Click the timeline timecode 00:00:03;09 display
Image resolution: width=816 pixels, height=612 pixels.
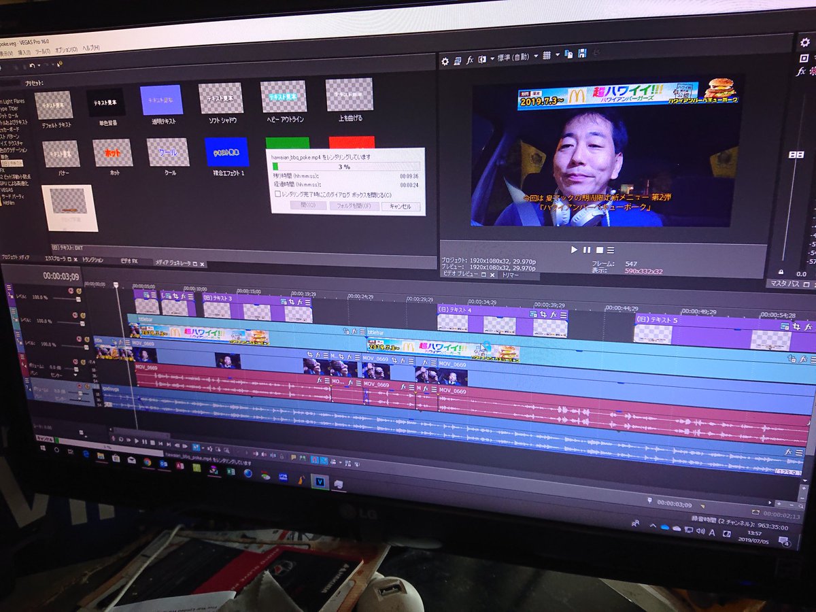pos(61,276)
